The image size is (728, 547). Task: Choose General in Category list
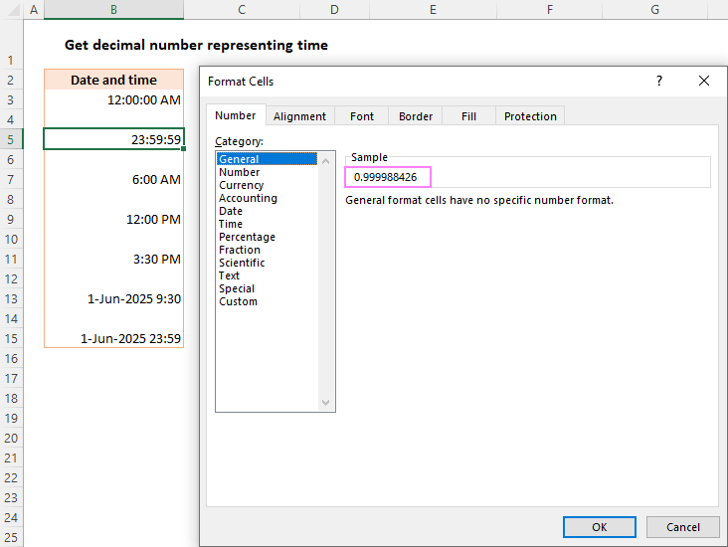pyautogui.click(x=267, y=159)
